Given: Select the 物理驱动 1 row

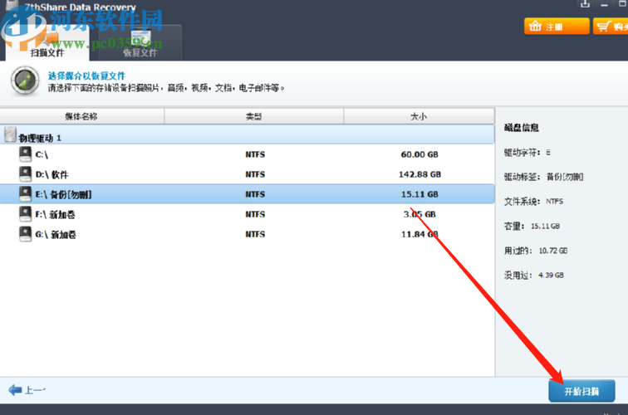Looking at the screenshot, I should [247, 134].
